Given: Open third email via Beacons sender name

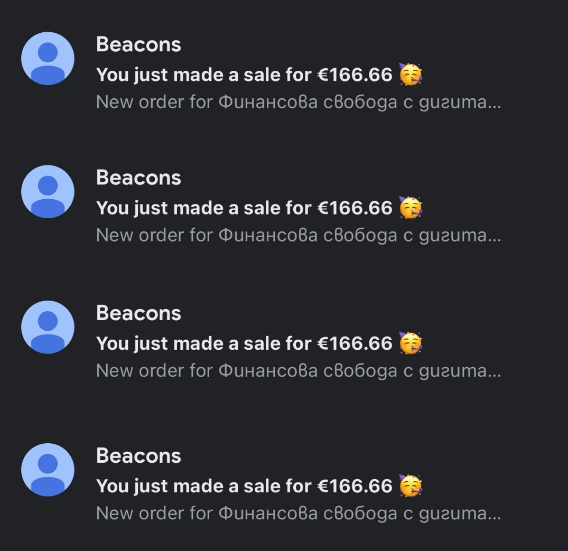Looking at the screenshot, I should point(138,314).
